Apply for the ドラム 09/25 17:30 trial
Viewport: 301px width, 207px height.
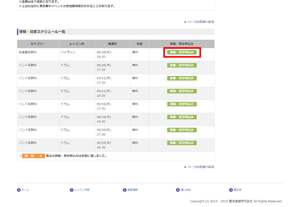182,130
